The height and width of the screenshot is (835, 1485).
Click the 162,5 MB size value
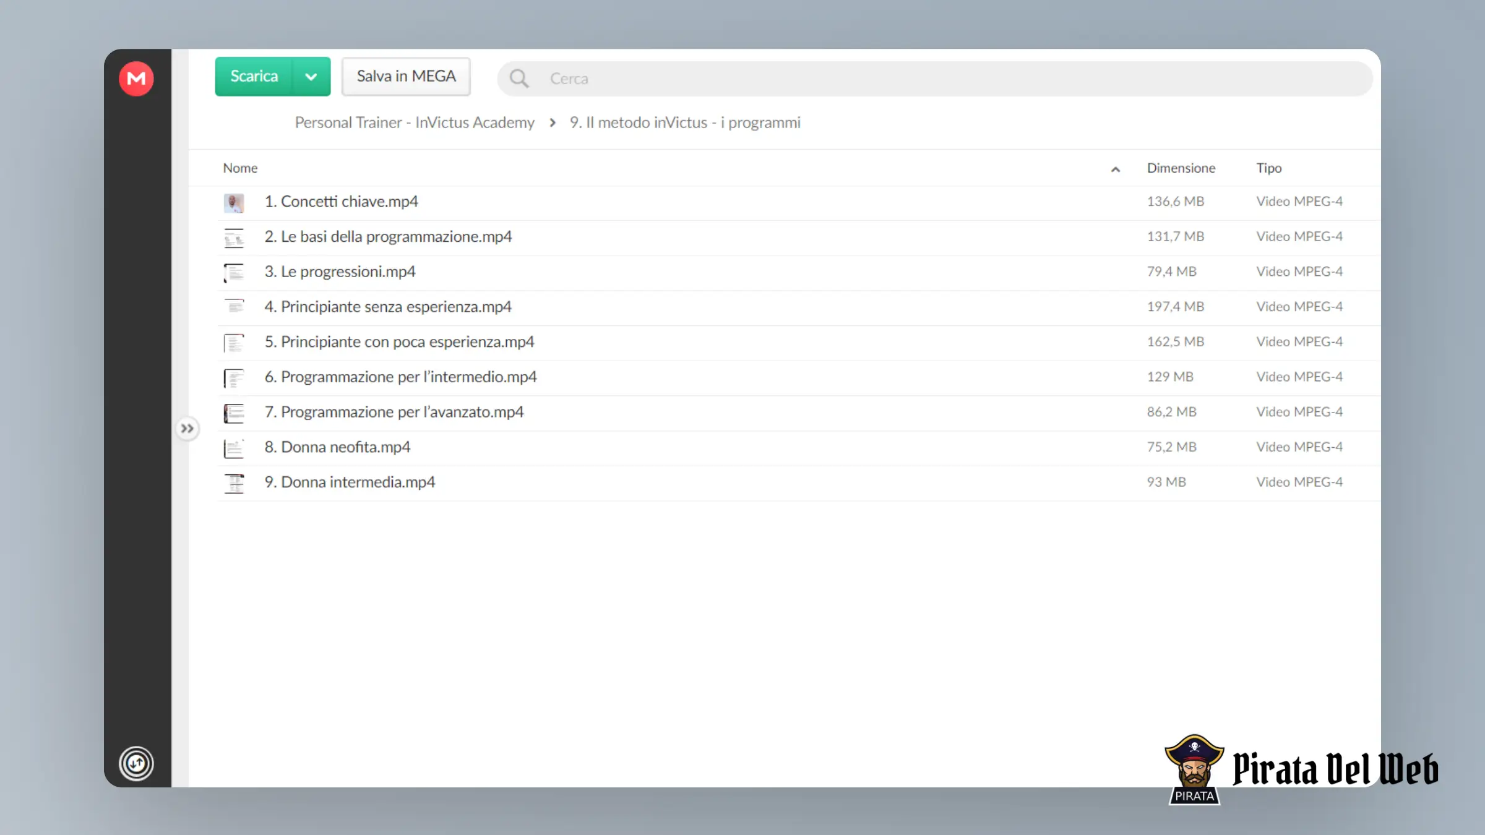(x=1176, y=341)
